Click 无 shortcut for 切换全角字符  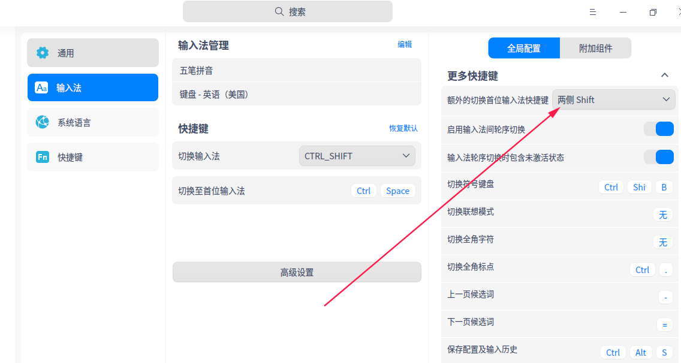pyautogui.click(x=663, y=242)
